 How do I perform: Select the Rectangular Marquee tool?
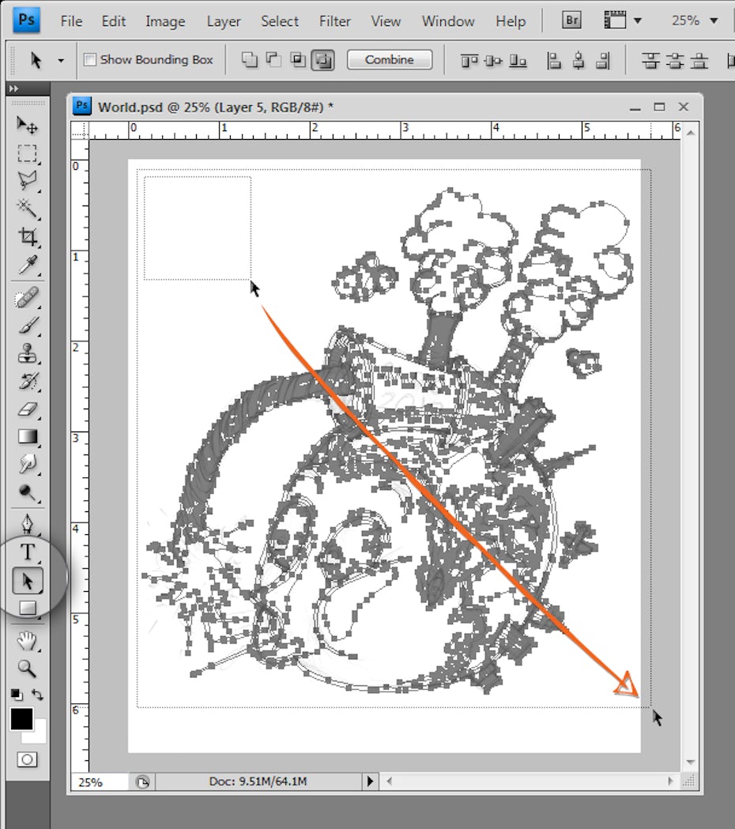click(x=28, y=153)
